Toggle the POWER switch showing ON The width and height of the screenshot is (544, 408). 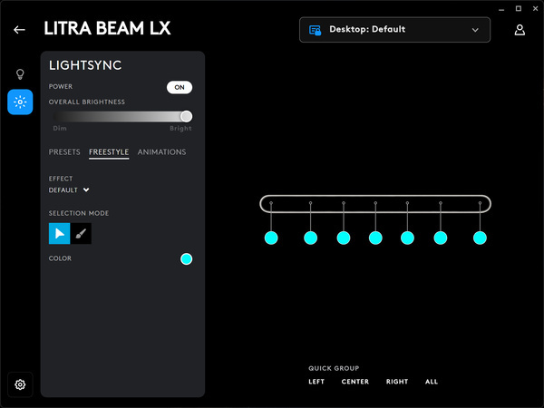pyautogui.click(x=180, y=87)
